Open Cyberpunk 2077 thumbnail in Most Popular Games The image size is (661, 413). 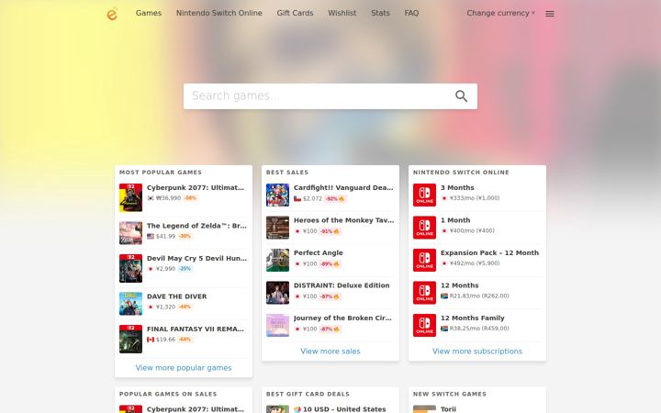coord(130,197)
